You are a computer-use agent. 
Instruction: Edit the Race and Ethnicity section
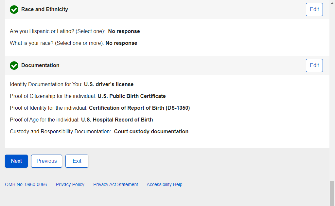point(314,9)
